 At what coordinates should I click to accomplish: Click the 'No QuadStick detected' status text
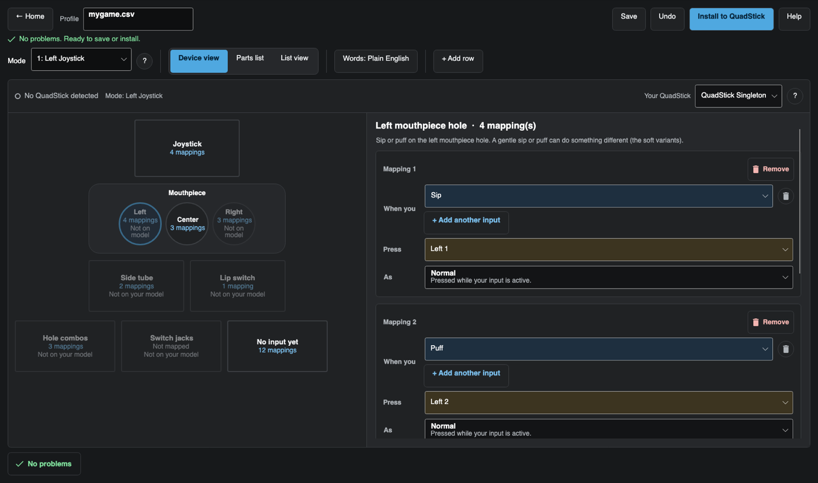click(61, 96)
